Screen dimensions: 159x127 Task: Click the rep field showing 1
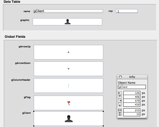127,11
